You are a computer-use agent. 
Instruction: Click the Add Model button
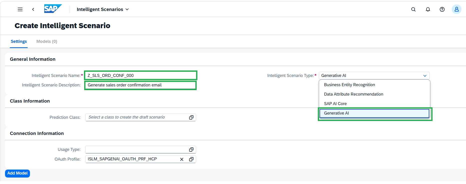pyautogui.click(x=17, y=173)
